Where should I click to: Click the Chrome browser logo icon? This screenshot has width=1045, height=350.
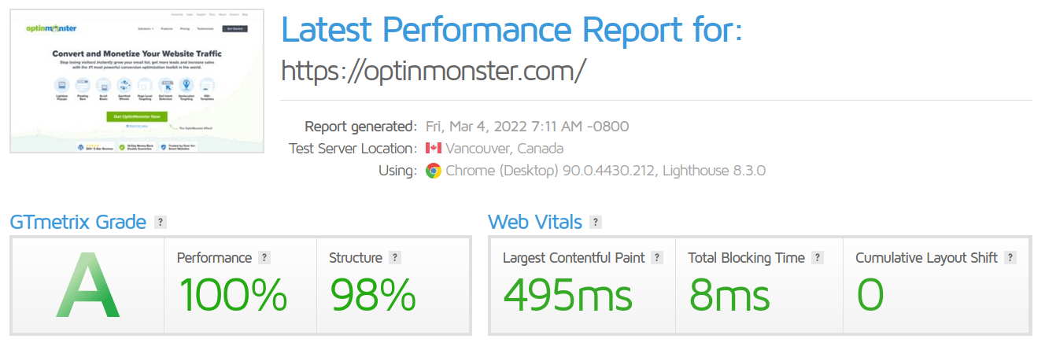click(434, 171)
